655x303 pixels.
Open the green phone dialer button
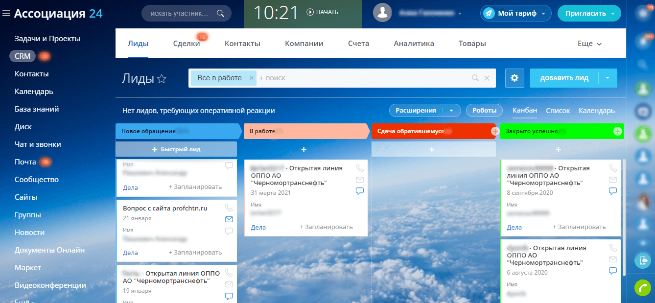642,287
